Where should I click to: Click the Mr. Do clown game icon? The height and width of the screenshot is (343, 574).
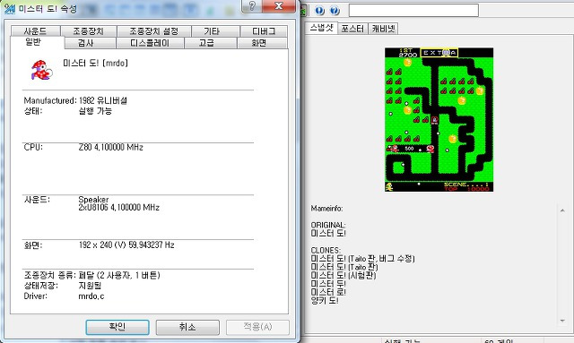tap(42, 70)
